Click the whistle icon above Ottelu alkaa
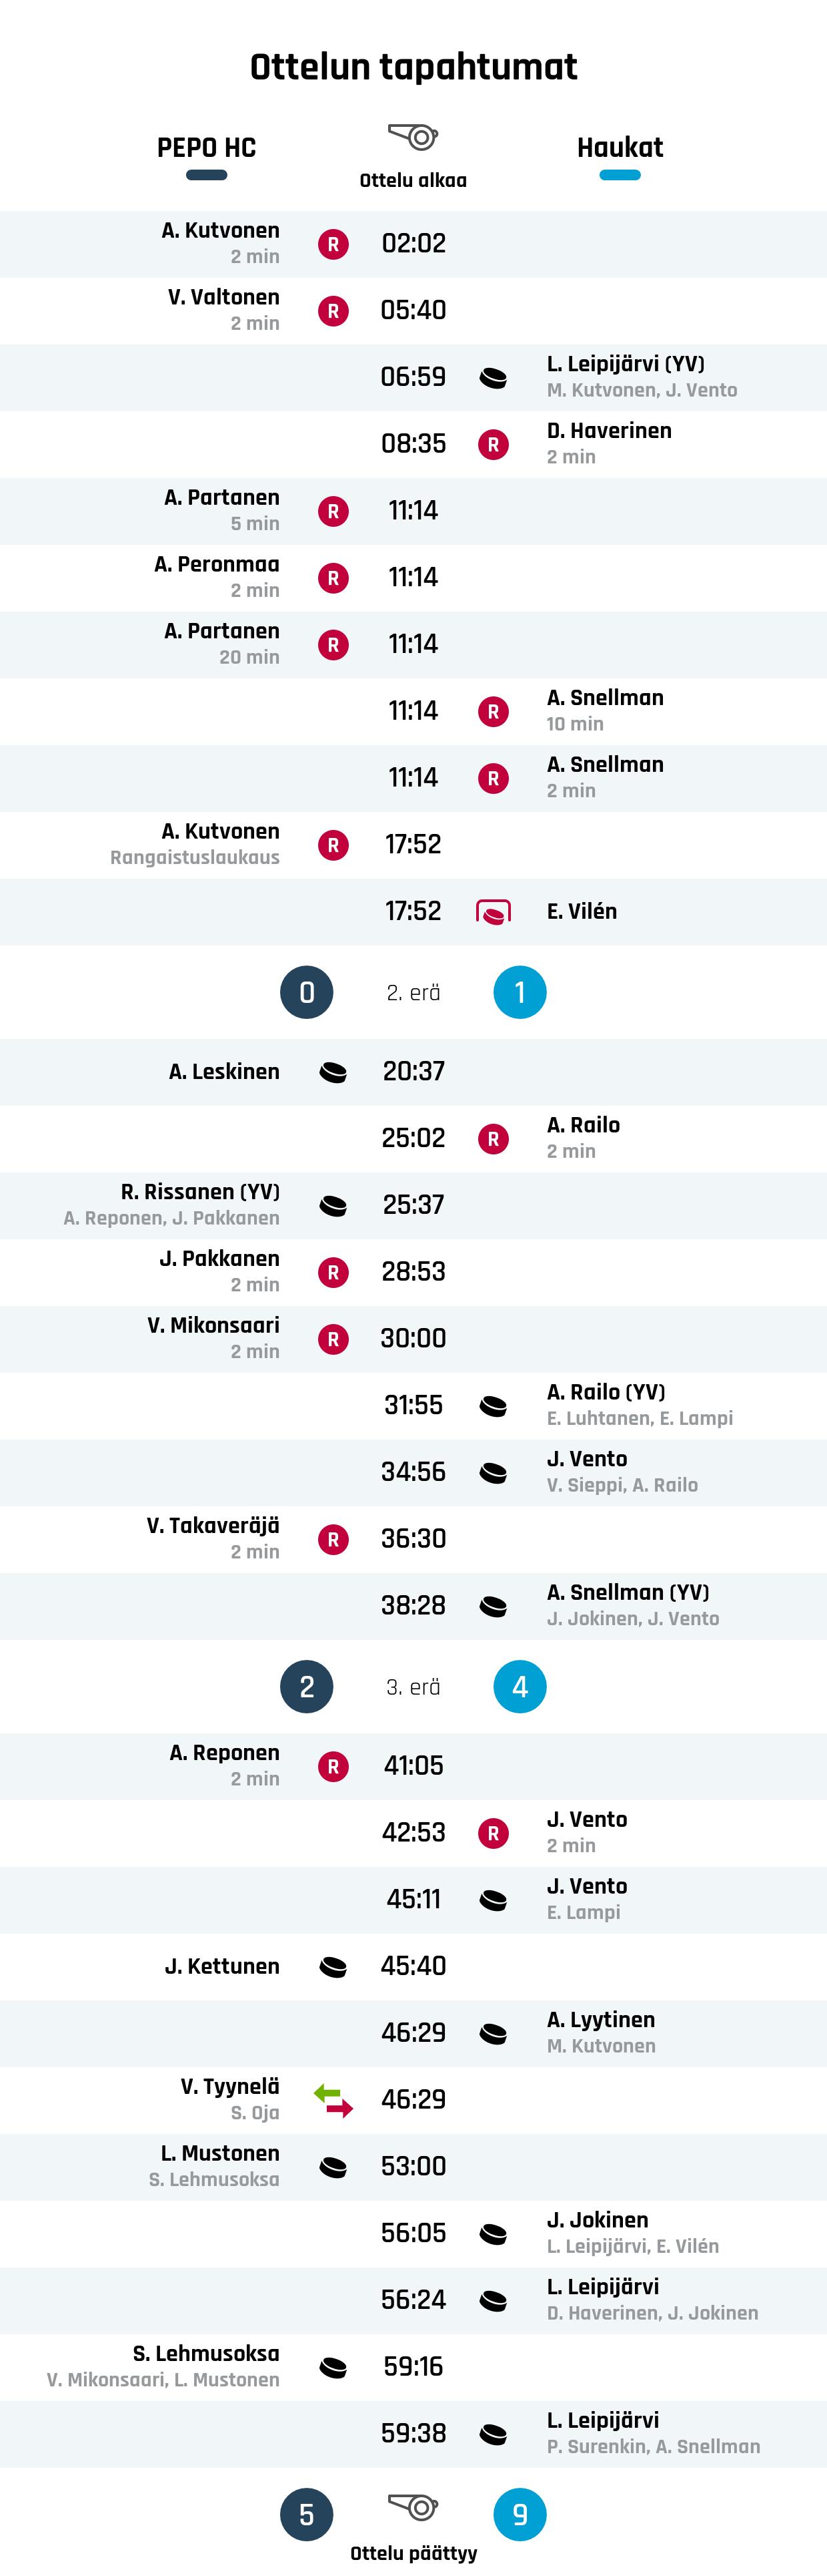The height and width of the screenshot is (2576, 827). tap(414, 136)
